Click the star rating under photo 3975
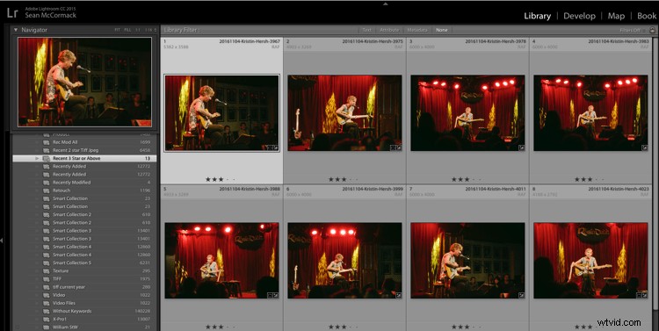Screen dimensions: 659x331 point(343,179)
